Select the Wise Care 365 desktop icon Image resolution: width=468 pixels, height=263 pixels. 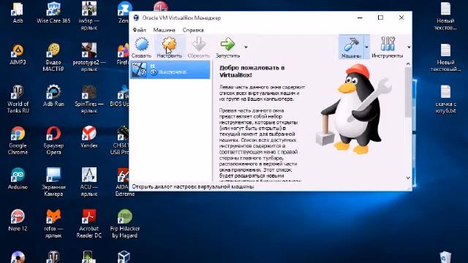coord(53,13)
